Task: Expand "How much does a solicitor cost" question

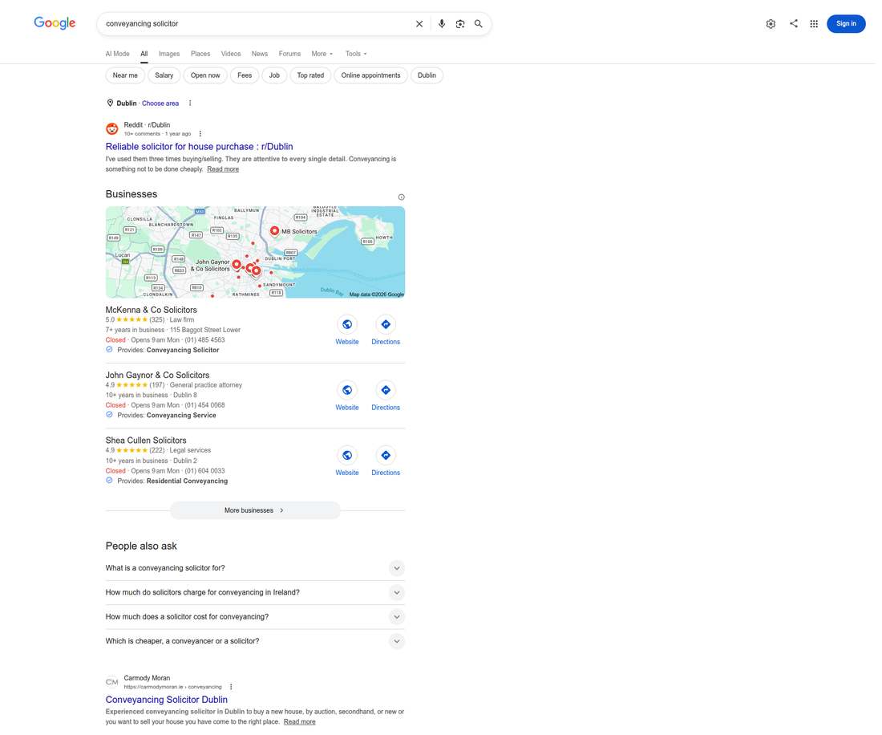Action: (255, 617)
